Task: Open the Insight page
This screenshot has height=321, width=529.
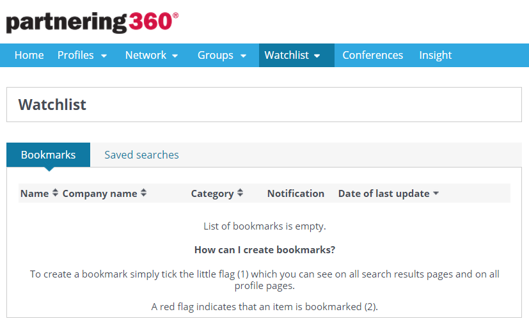Action: pos(435,55)
